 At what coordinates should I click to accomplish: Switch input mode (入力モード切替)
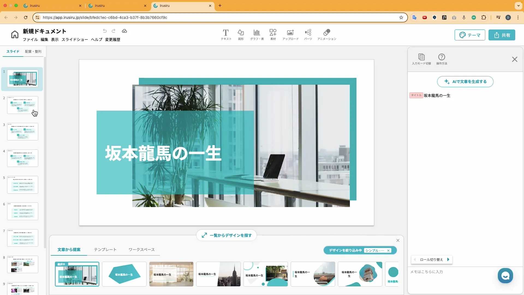[x=421, y=57]
